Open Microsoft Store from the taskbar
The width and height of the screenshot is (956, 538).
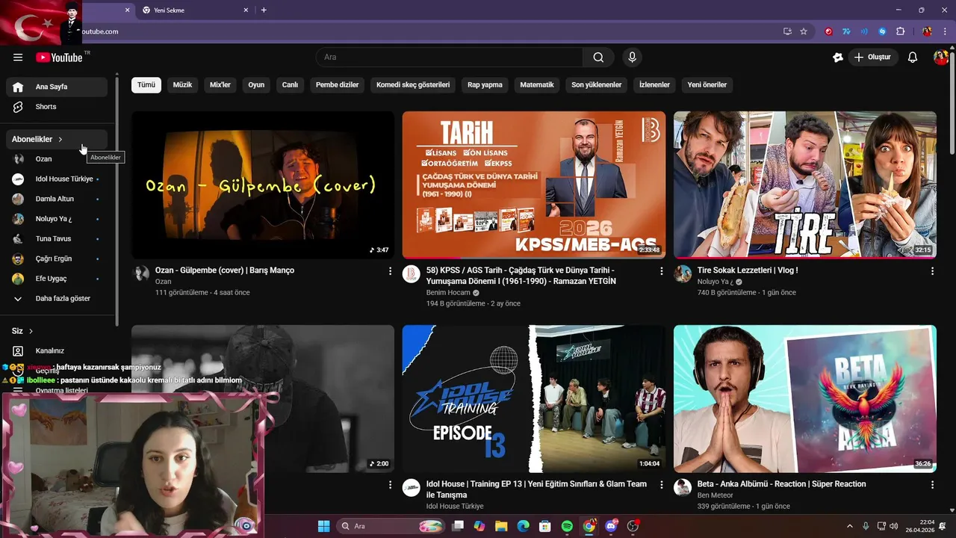tap(545, 526)
